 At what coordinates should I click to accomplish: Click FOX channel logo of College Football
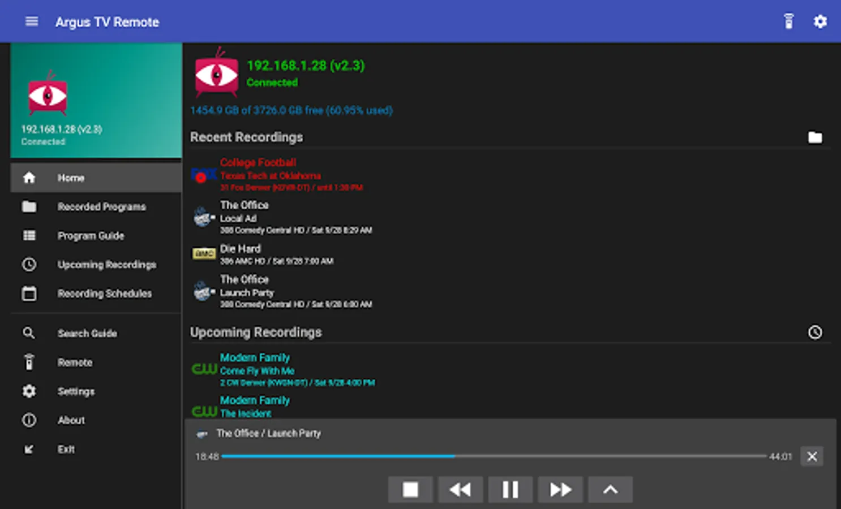click(204, 175)
